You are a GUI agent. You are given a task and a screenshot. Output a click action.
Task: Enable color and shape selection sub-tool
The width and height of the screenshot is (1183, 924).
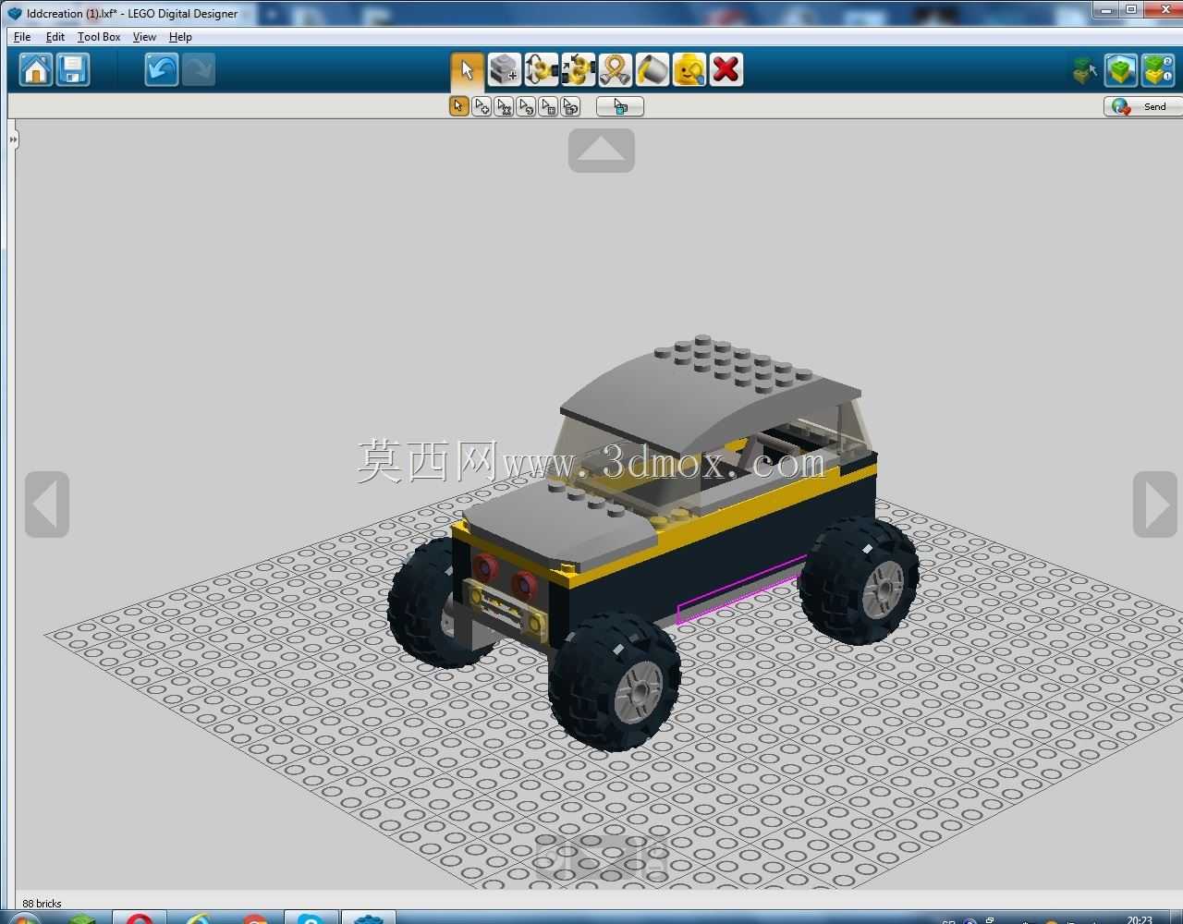coord(570,106)
